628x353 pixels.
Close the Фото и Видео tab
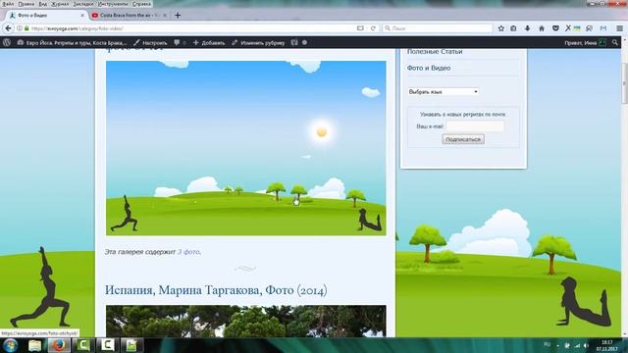click(82, 16)
